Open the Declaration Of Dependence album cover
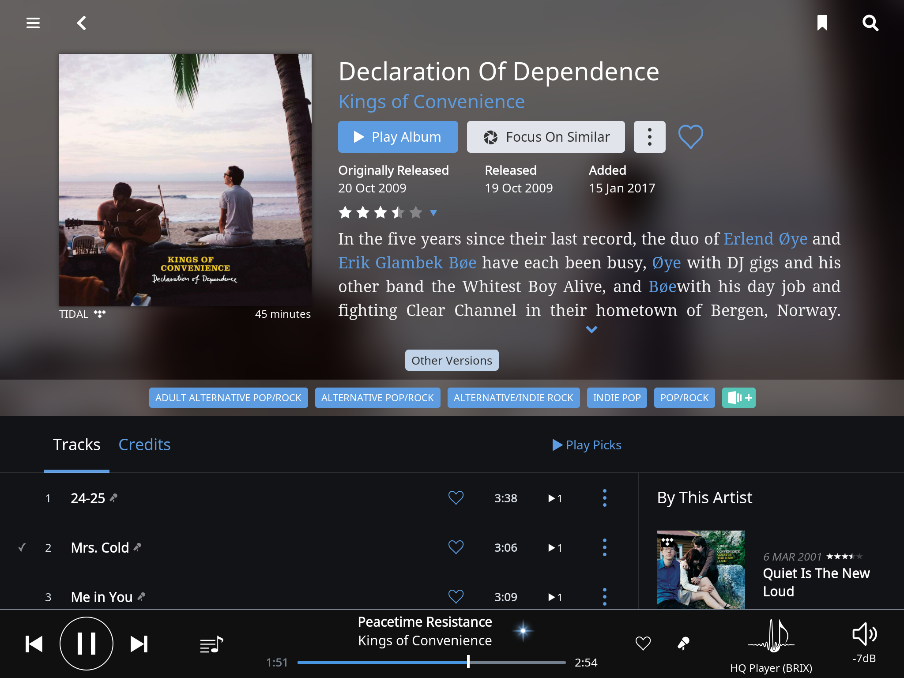Image resolution: width=904 pixels, height=678 pixels. pos(185,180)
